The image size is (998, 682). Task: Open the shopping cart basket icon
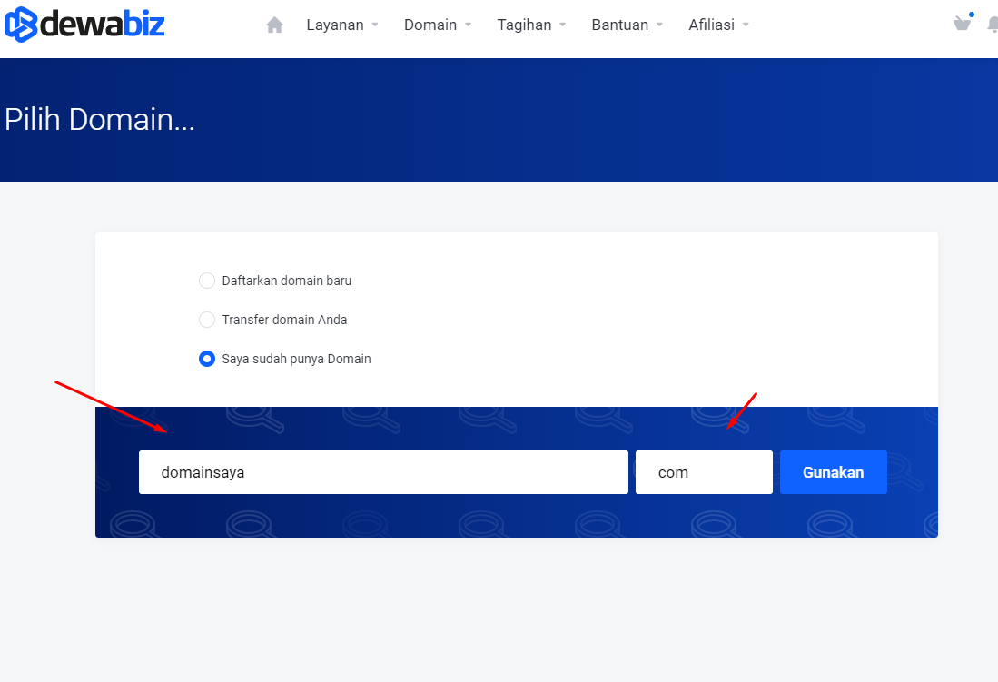point(962,24)
